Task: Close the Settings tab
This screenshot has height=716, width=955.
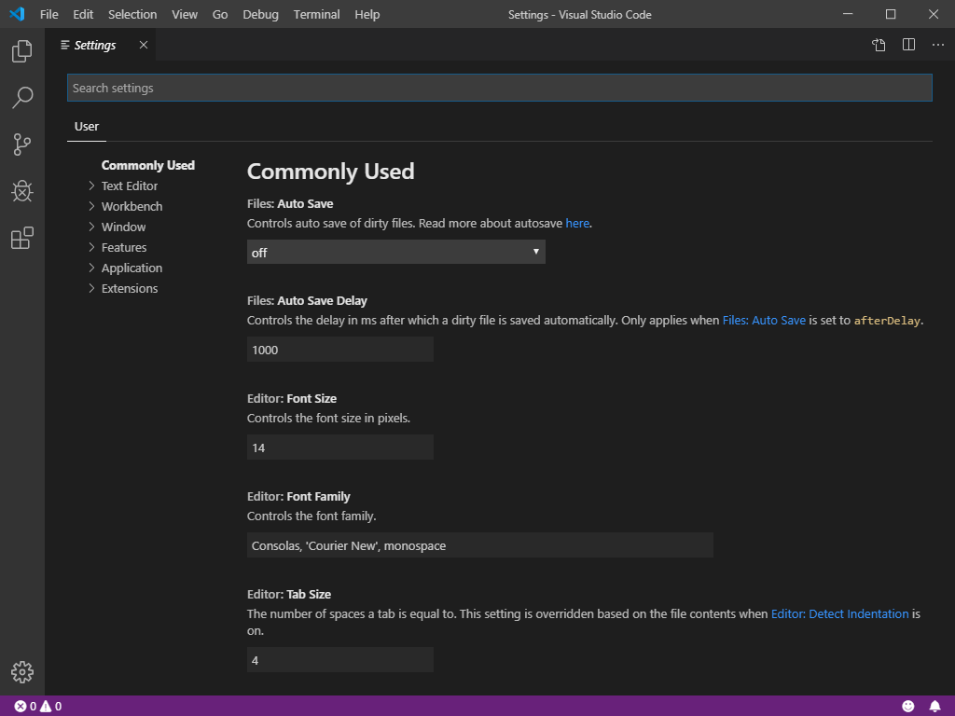Action: [x=144, y=45]
